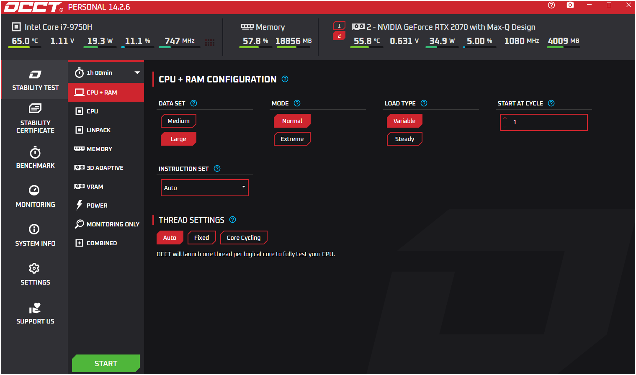Viewport: 636px width, 375px height.
Task: Select Power test
Action: [106, 205]
